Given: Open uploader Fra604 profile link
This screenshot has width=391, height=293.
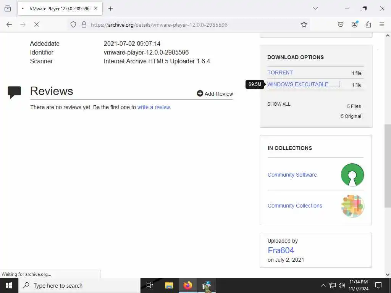Looking at the screenshot, I should coord(281,250).
